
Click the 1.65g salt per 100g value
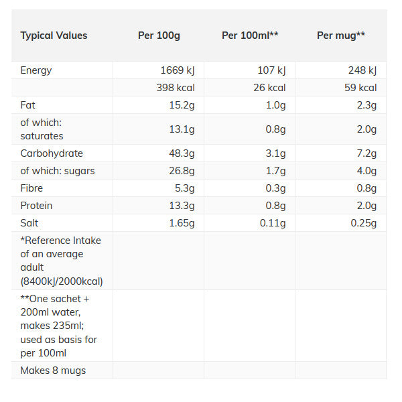(184, 223)
